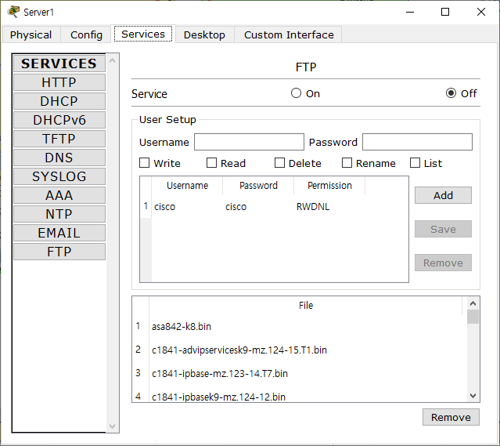Enable the Write permission checkbox
The image size is (500, 446).
[x=145, y=163]
